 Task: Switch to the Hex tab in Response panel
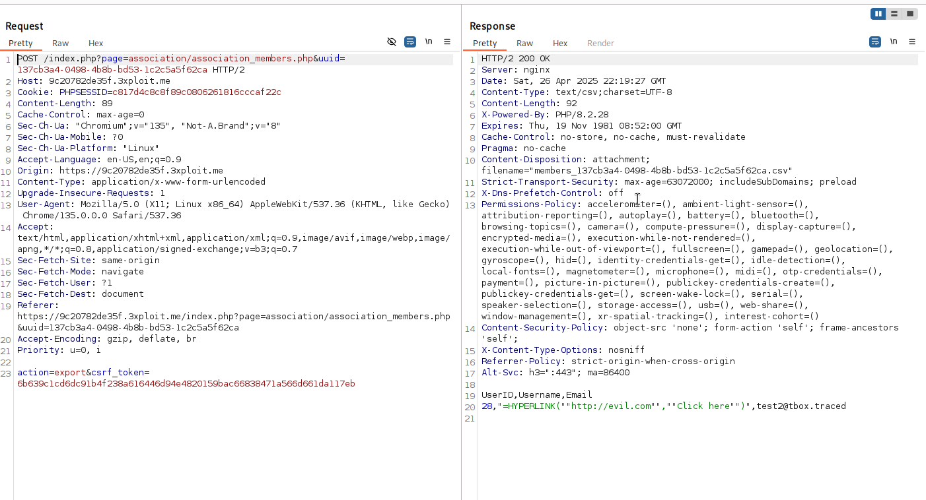(560, 43)
